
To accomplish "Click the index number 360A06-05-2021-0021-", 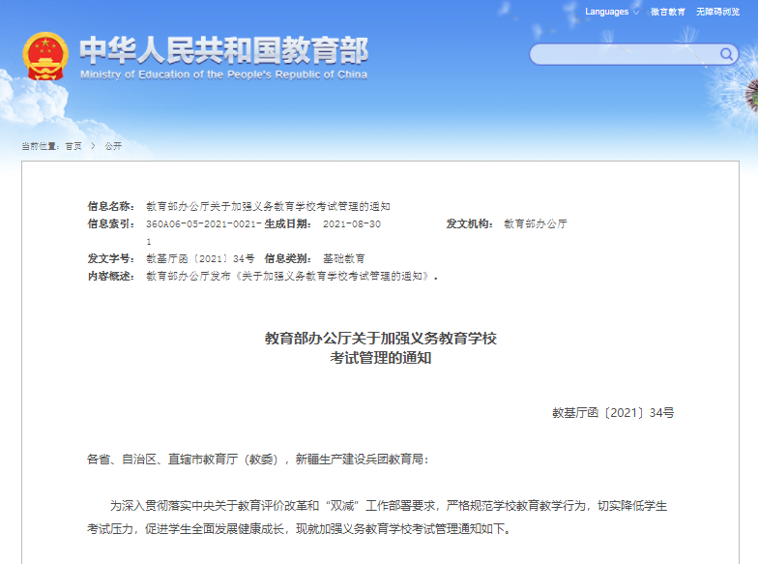I will coord(203,223).
